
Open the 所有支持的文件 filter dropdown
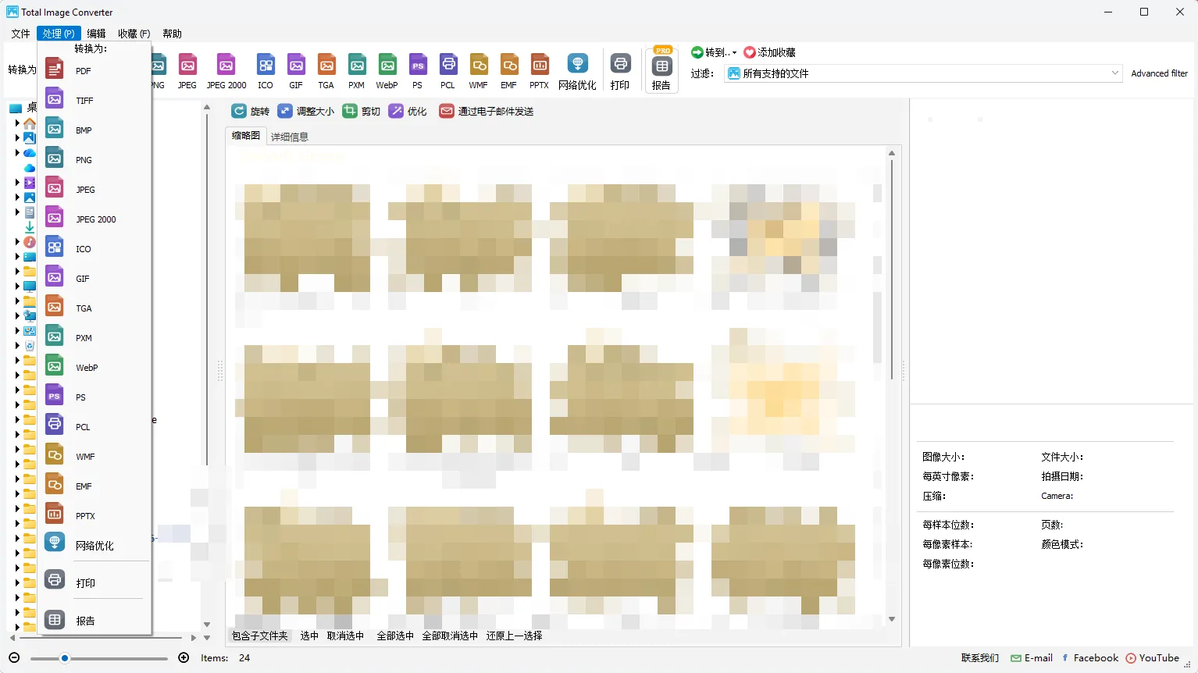pyautogui.click(x=923, y=73)
